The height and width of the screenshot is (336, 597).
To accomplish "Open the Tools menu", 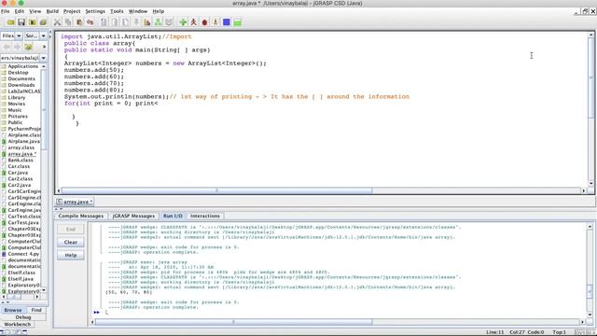I will (x=117, y=11).
